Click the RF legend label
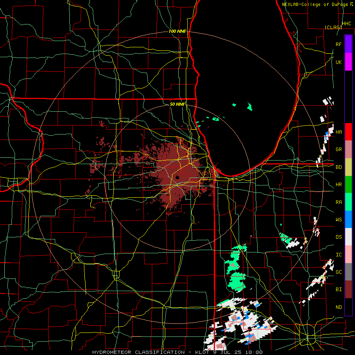Screen dimensions: 355x355 click(x=338, y=44)
